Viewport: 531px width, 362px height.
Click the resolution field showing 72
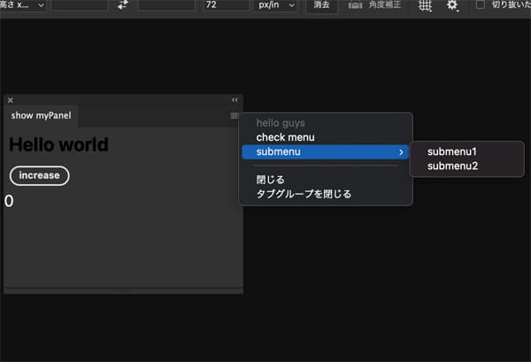227,5
